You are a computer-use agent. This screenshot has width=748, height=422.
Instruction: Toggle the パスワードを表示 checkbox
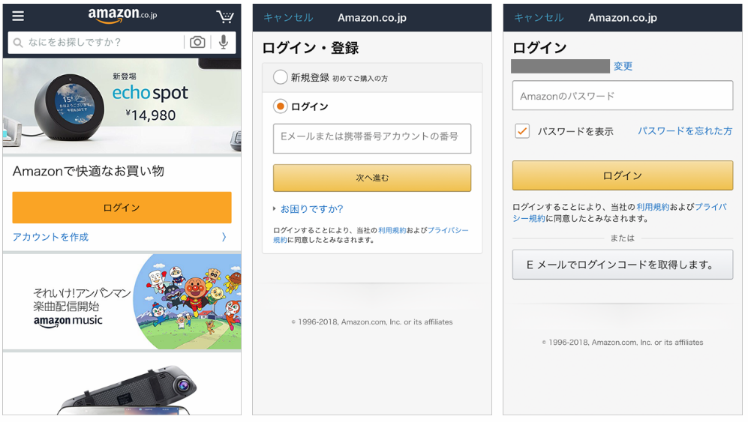coord(522,130)
